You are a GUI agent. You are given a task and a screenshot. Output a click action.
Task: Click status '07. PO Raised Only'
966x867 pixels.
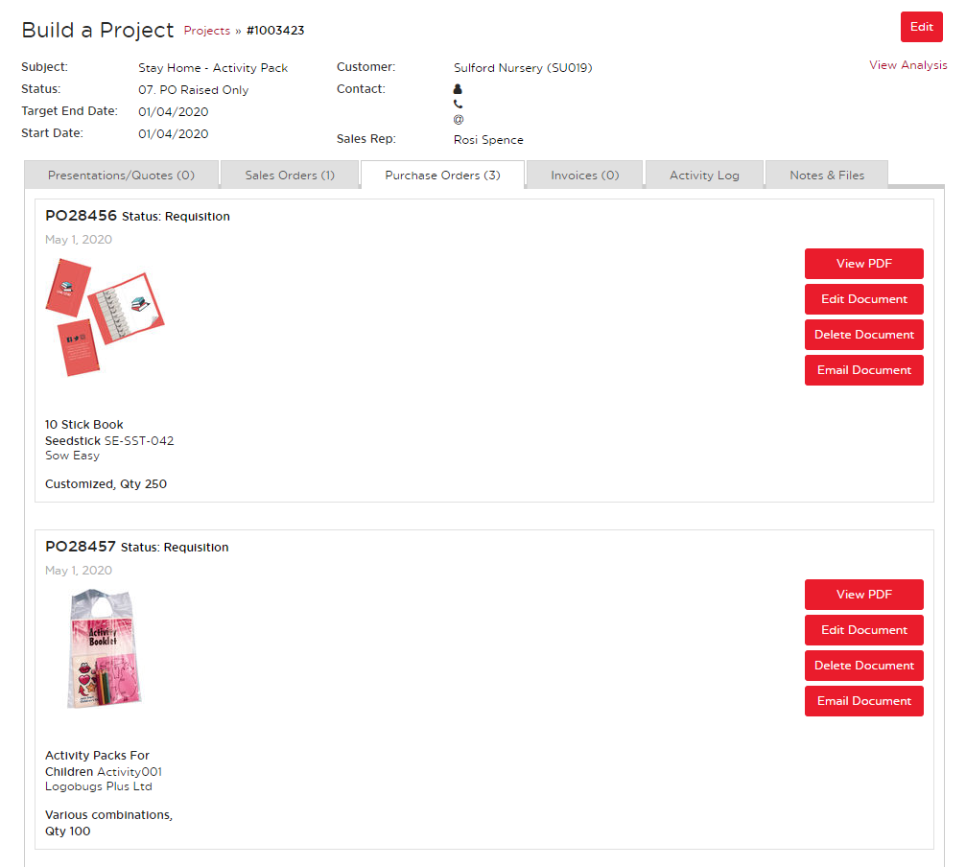(194, 90)
